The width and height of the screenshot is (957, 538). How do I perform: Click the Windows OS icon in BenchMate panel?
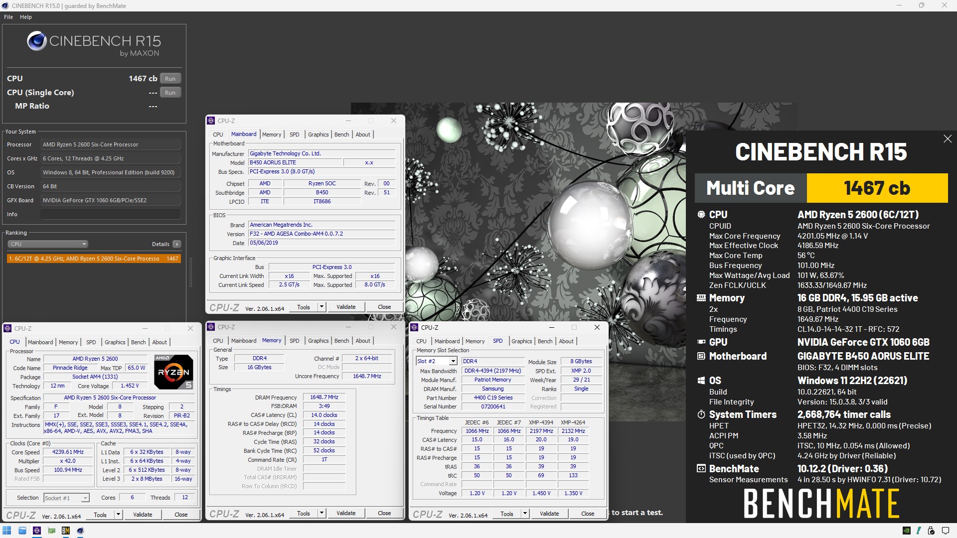coord(701,381)
